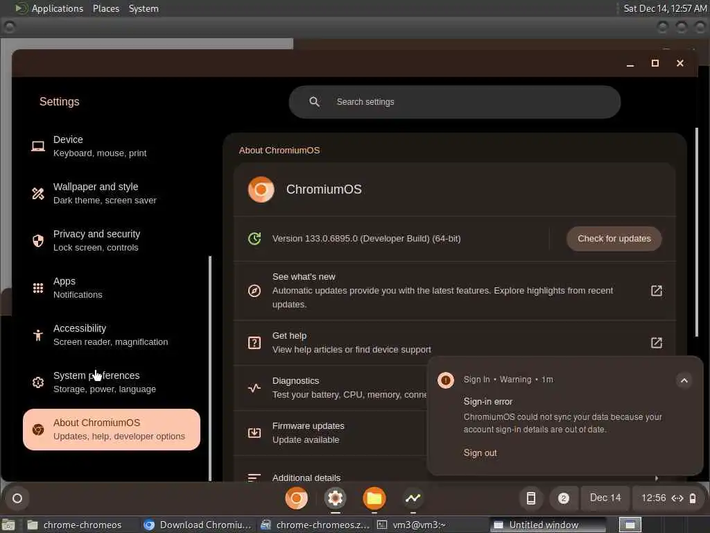Click the settings content scrollbar
This screenshot has height=533, width=710.
point(696,232)
